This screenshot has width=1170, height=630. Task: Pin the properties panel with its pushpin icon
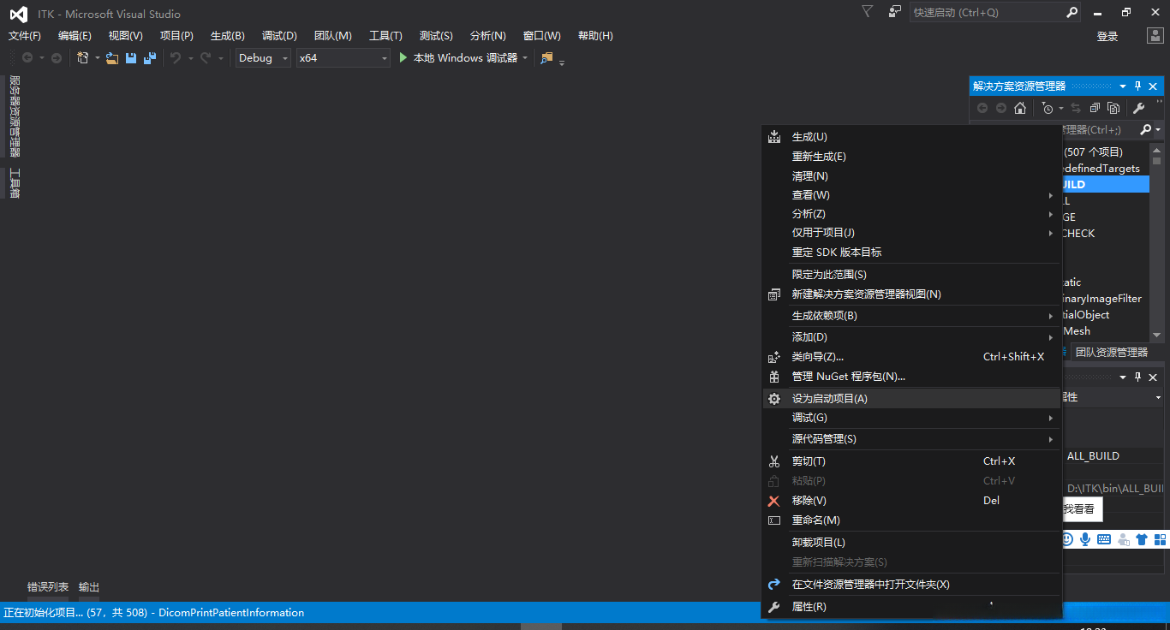(1138, 377)
